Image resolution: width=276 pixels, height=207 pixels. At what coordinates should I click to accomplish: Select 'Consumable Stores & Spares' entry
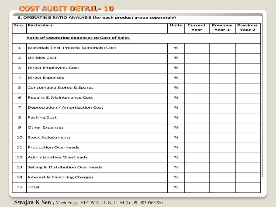61,88
